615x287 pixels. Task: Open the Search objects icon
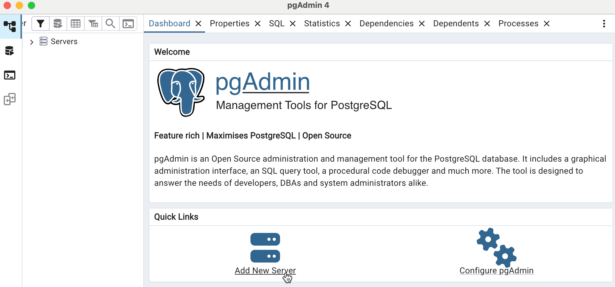point(110,23)
